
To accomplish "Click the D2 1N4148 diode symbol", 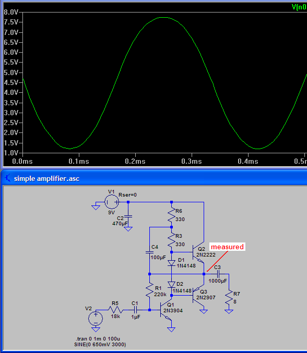I will click(x=172, y=284).
